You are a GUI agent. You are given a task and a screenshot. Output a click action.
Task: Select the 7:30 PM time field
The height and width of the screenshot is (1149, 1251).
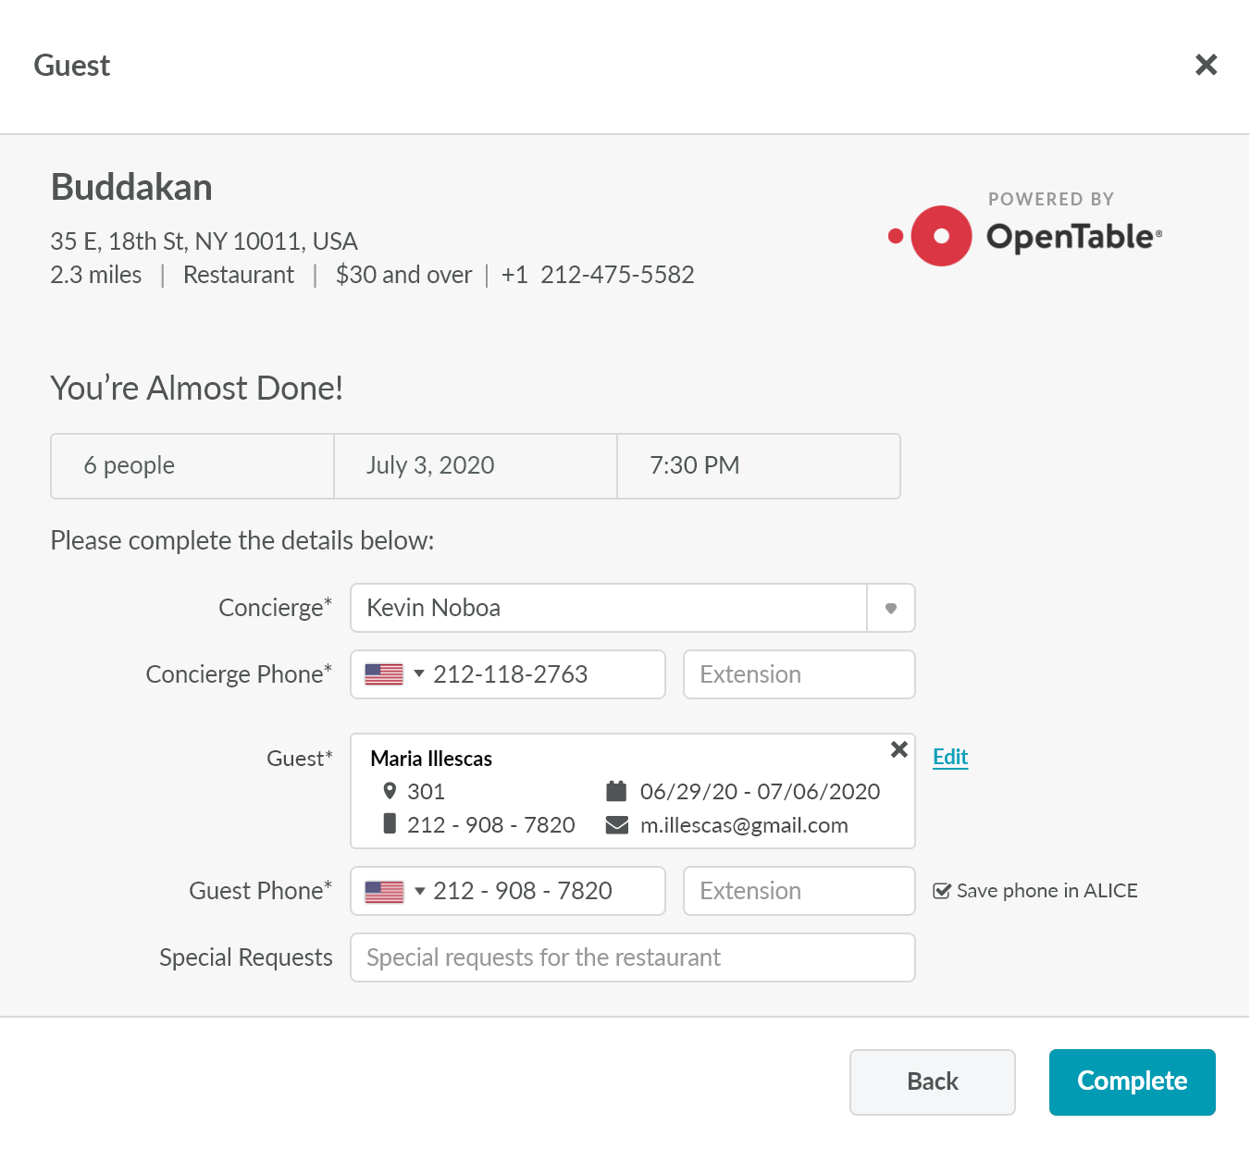pos(759,465)
